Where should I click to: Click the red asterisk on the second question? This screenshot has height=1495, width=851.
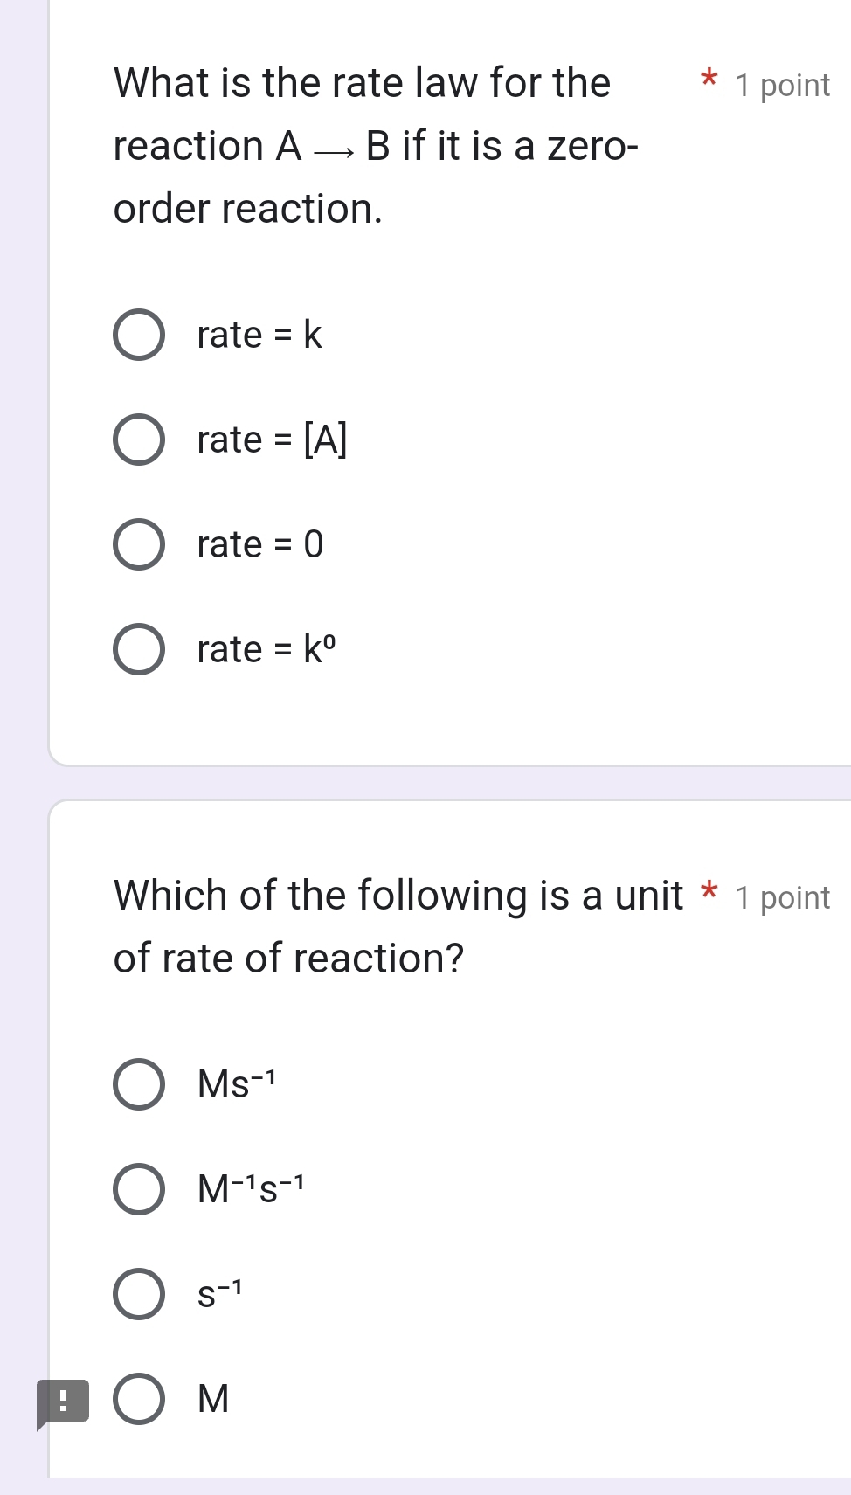pos(709,892)
